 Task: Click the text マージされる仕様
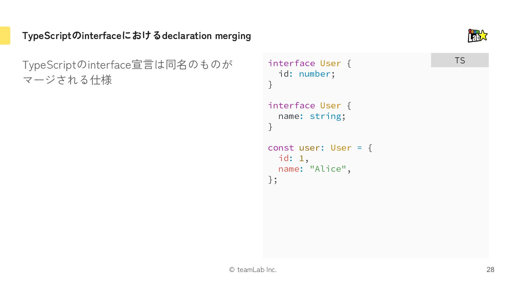tap(67, 80)
